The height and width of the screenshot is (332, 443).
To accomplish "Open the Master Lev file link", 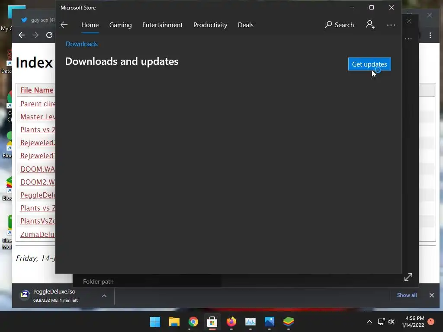I will pyautogui.click(x=38, y=117).
